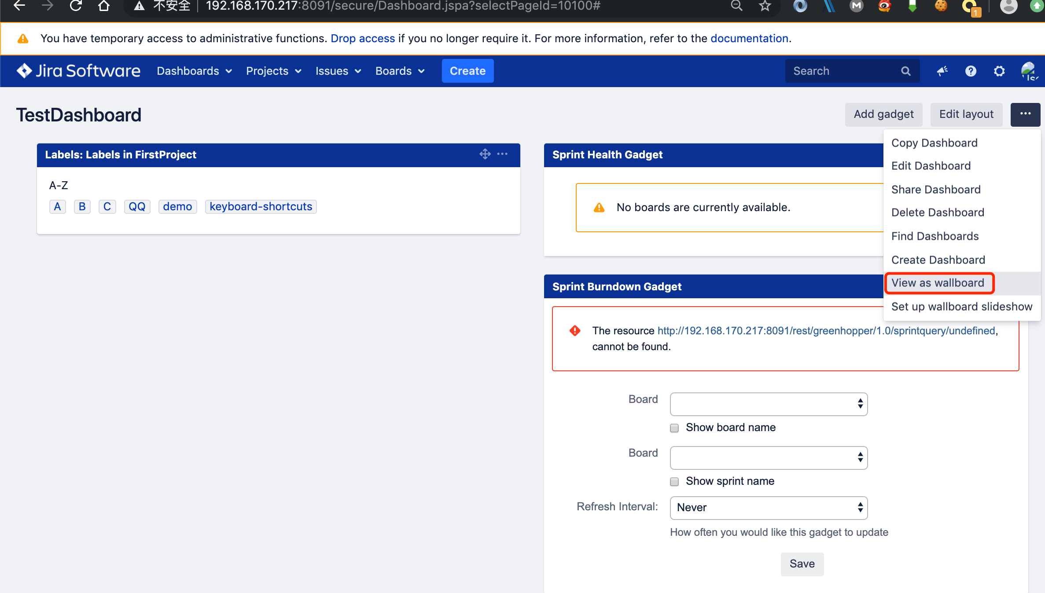Screen dimensions: 1045x593
Task: Expand the Issues menu
Action: click(x=338, y=71)
